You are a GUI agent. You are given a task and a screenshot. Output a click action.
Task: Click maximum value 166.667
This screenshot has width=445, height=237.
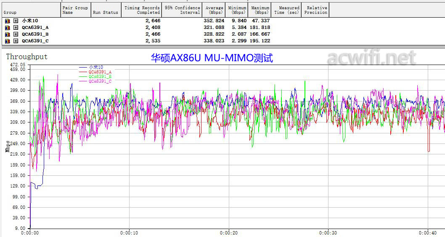pos(260,34)
